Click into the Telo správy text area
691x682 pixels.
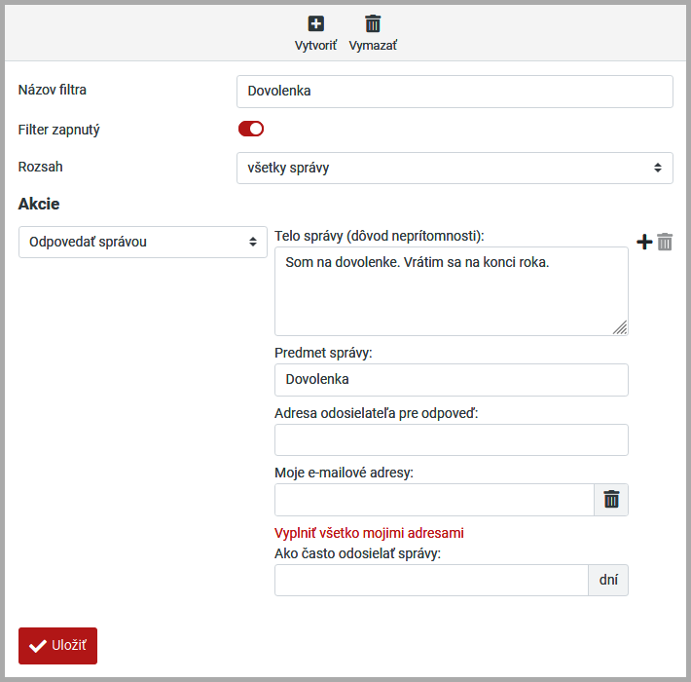[451, 291]
